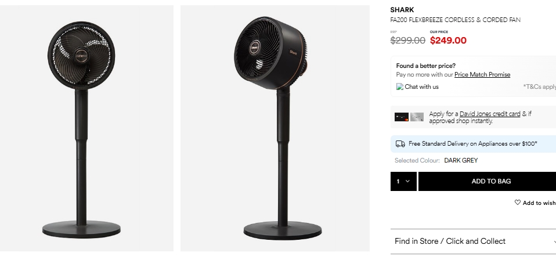Click the silver credit card image
This screenshot has width=556, height=256.
point(417,117)
